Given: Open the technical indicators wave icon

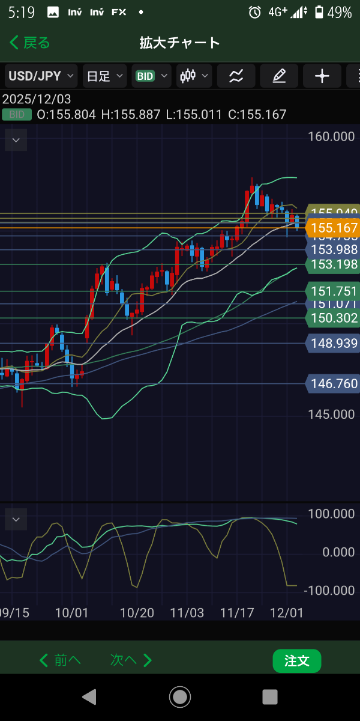Looking at the screenshot, I should click(x=236, y=76).
